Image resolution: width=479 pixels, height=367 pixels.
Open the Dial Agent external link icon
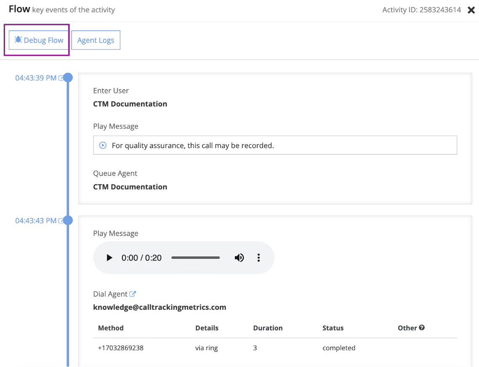(x=133, y=293)
